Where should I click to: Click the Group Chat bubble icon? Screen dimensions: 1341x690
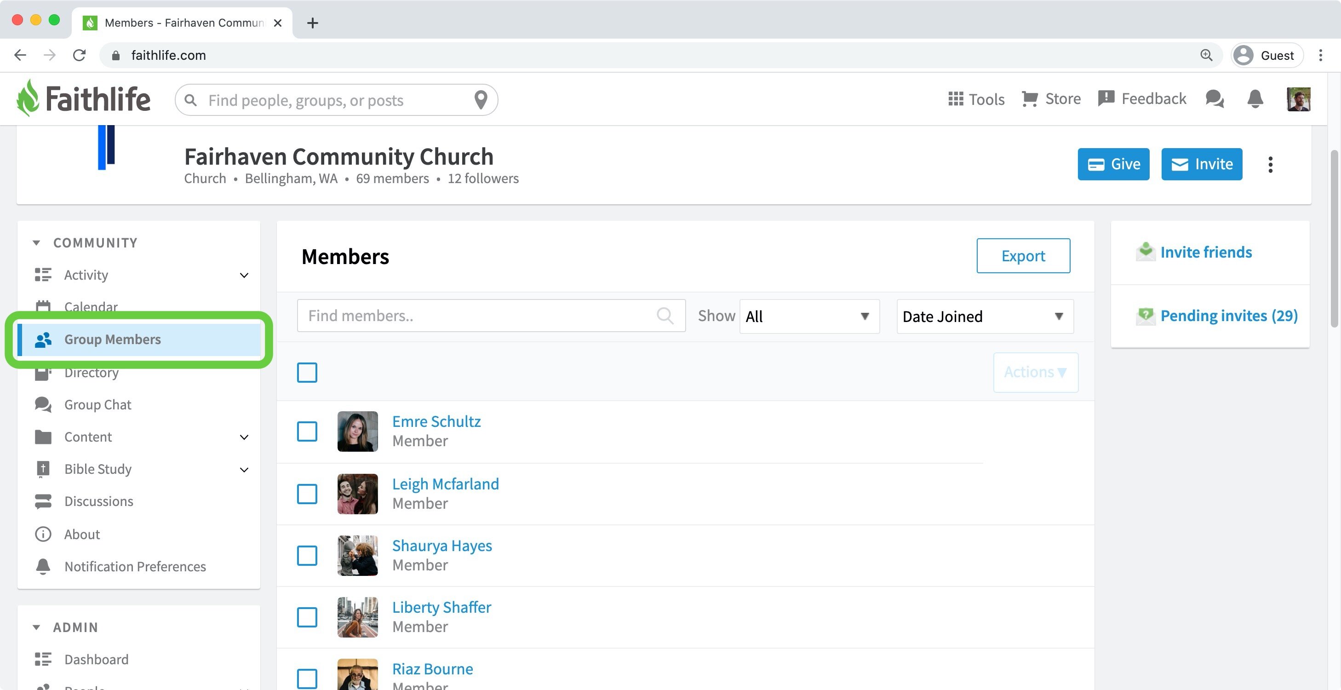click(43, 405)
